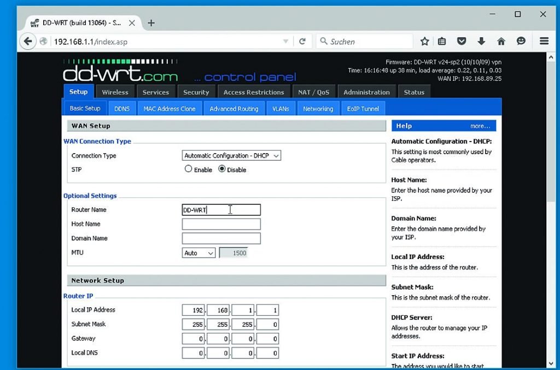
Task: Click the Help 'more...' link
Action: click(480, 126)
